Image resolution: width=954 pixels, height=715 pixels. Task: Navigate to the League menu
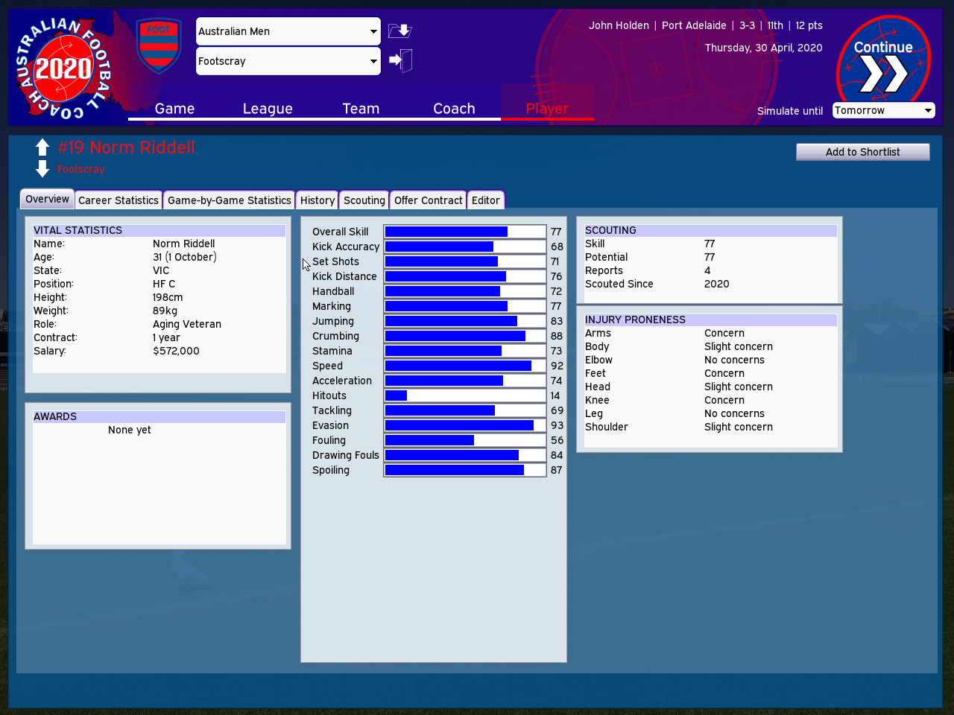[x=267, y=109]
